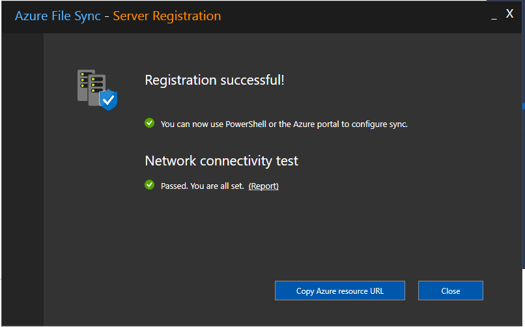Click the Passed. You are all set text
Image resolution: width=525 pixels, height=327 pixels.
[x=202, y=186]
